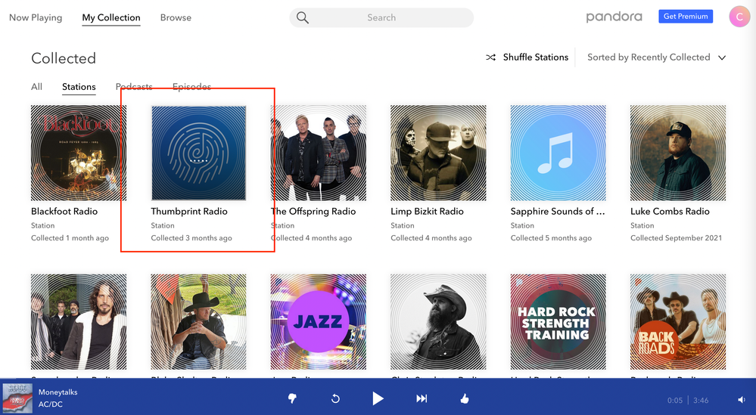Image resolution: width=756 pixels, height=415 pixels.
Task: Mute audio with the volume icon
Action: point(741,399)
